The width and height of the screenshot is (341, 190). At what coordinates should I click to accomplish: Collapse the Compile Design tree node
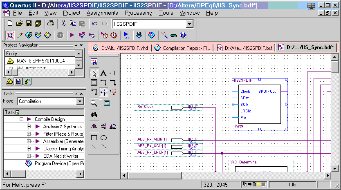click(21, 119)
